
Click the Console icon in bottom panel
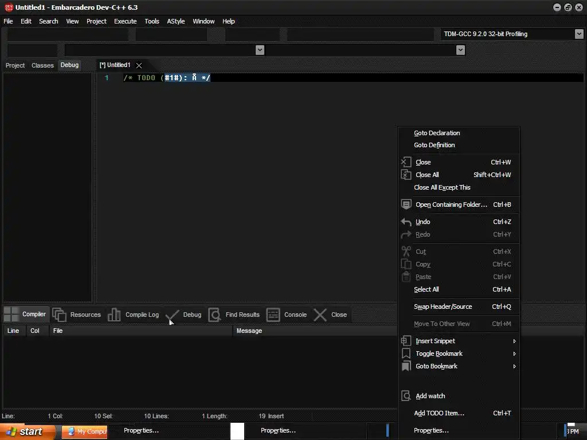(273, 315)
